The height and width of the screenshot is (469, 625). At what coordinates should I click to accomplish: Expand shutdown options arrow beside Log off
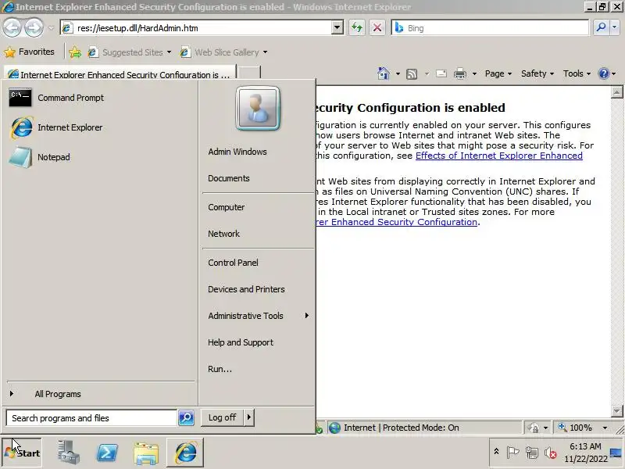click(249, 417)
